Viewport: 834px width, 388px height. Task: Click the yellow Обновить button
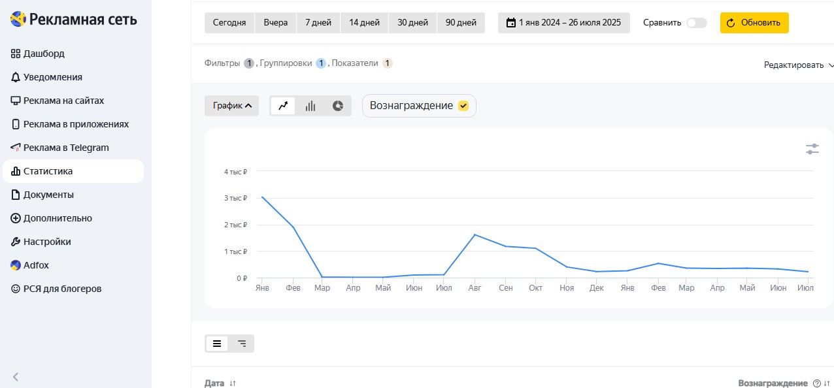click(x=754, y=23)
